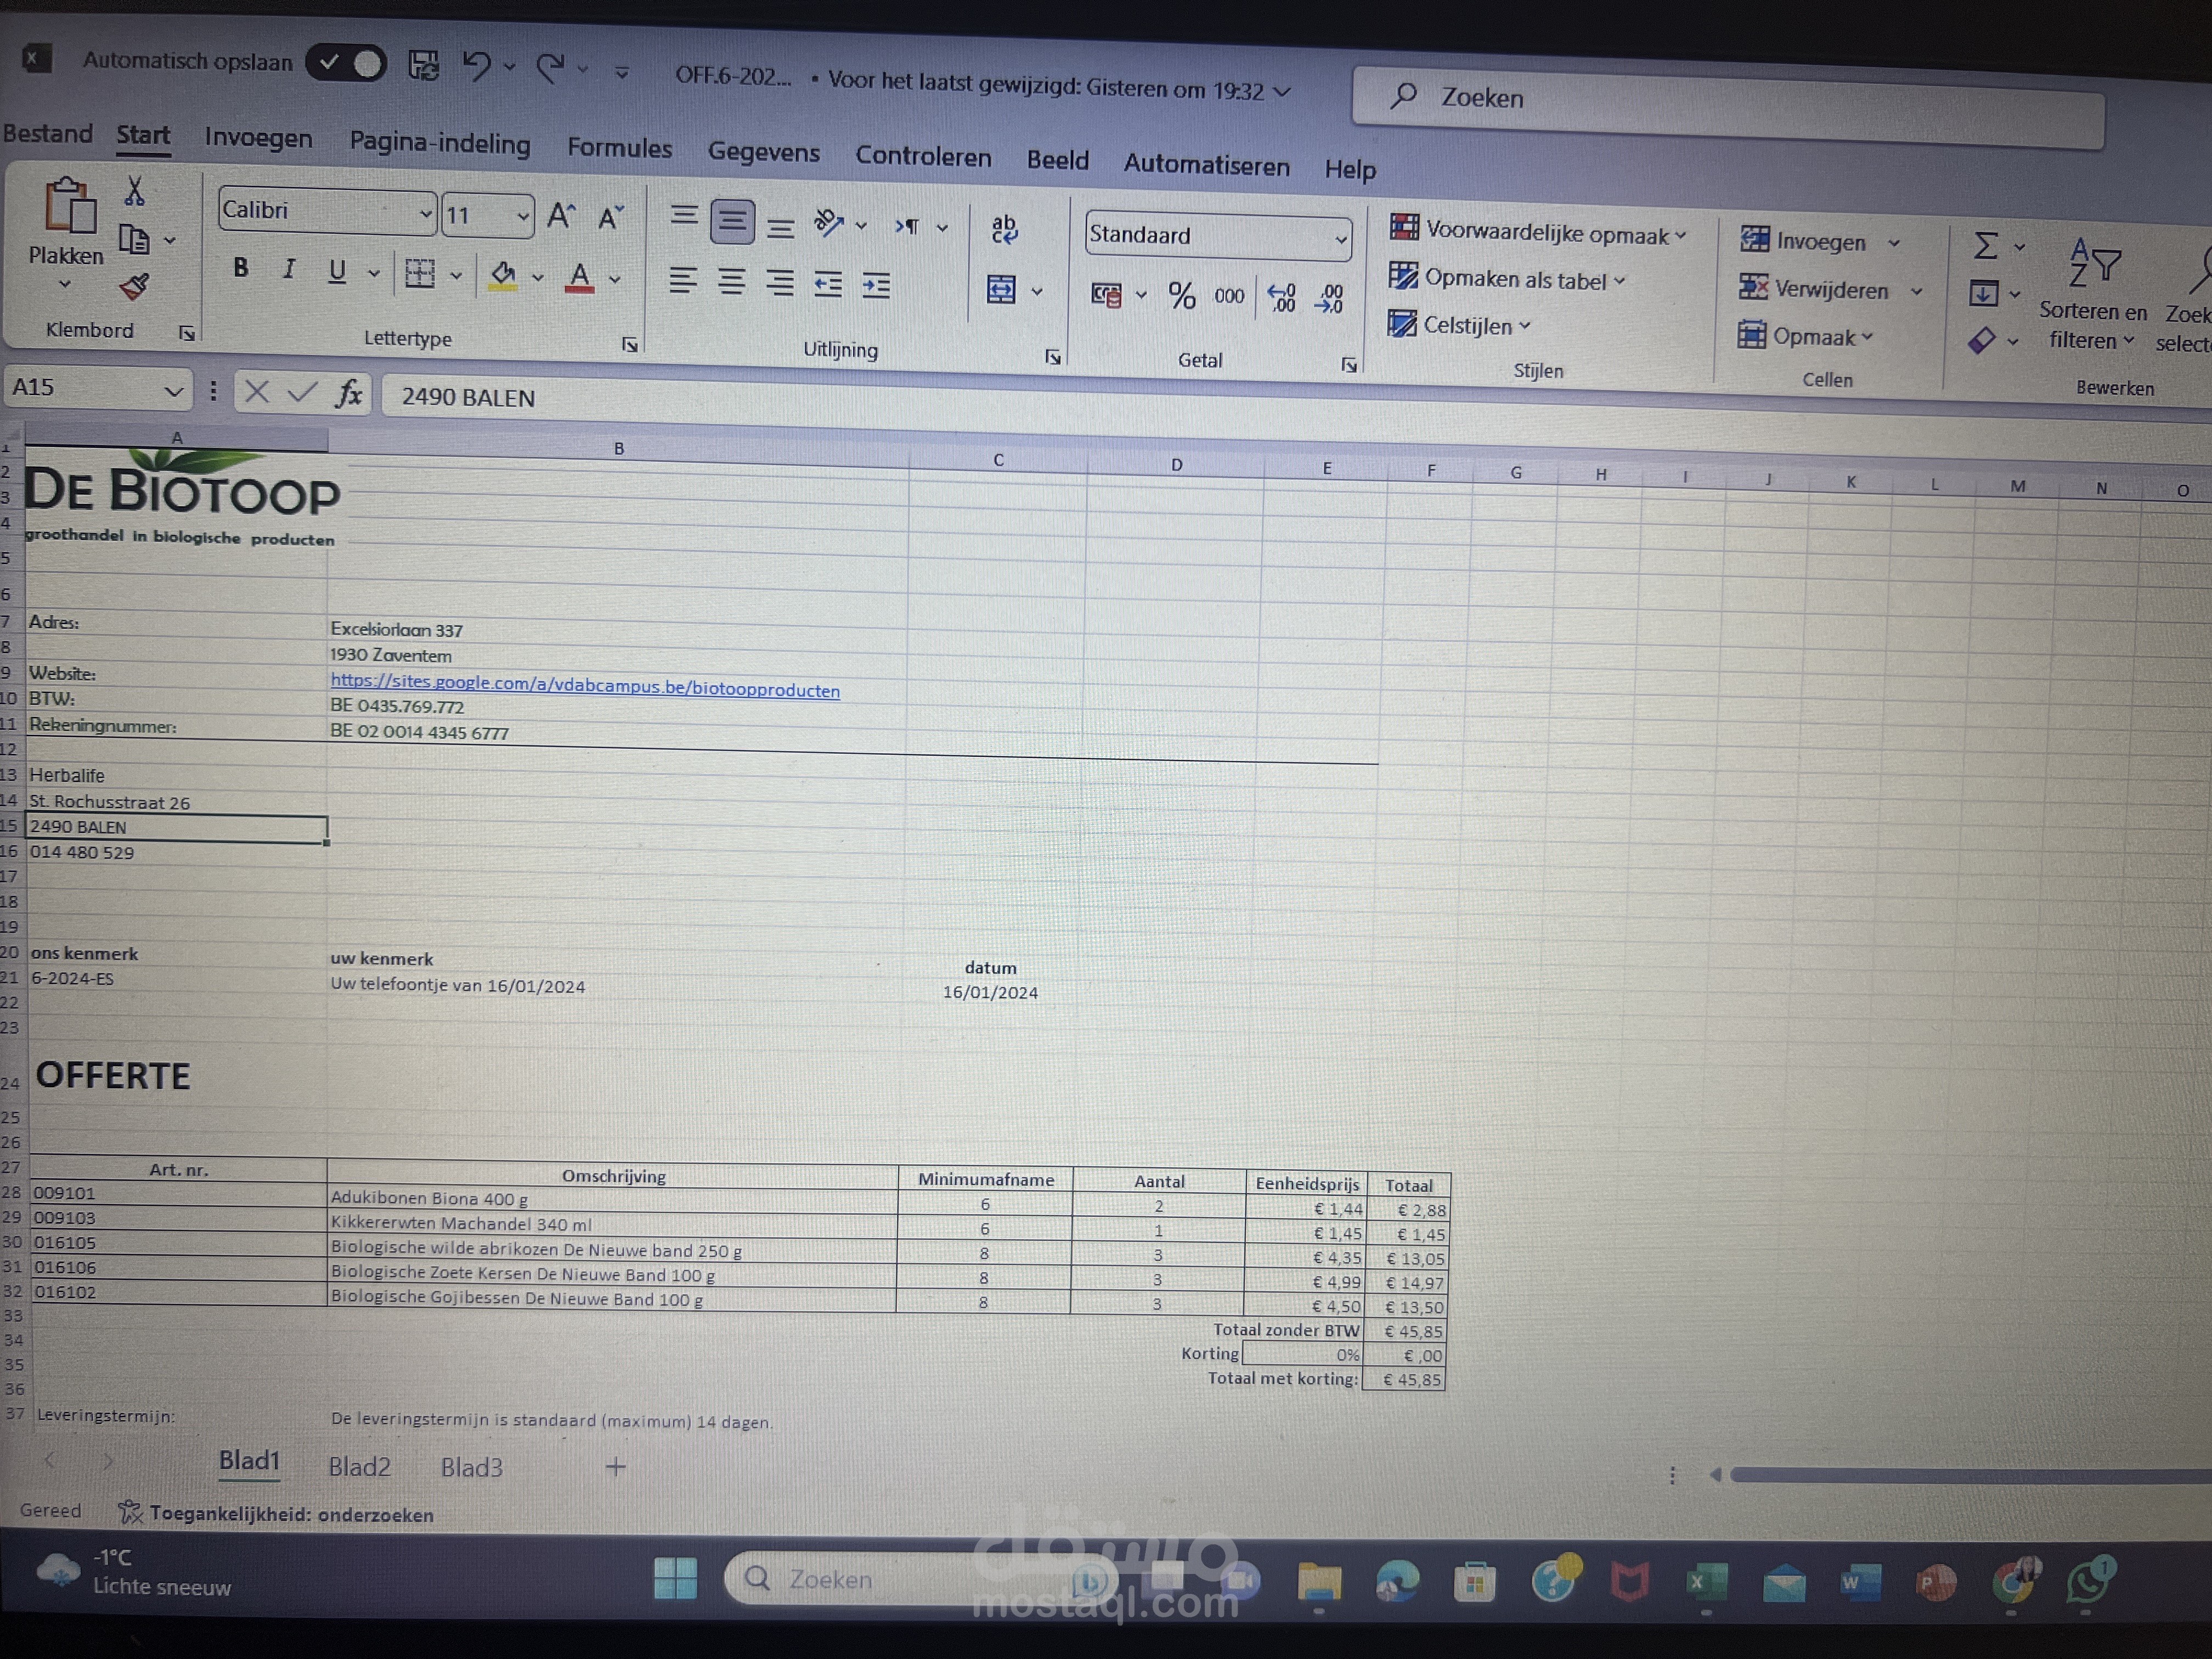Screen dimensions: 2212x1659
Task: Switch to the Controleren tab
Action: (923, 157)
